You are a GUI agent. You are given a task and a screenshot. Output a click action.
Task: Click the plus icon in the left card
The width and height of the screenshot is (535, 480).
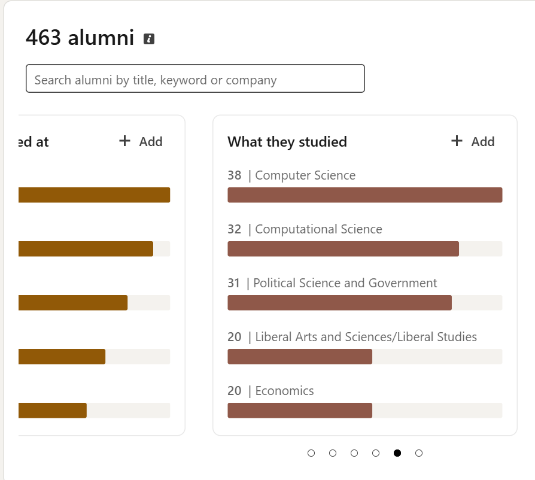(124, 141)
